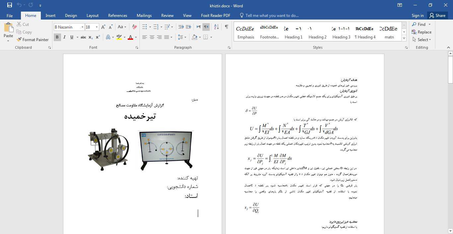Toggle Show/Hide paragraph marks

pyautogui.click(x=226, y=27)
